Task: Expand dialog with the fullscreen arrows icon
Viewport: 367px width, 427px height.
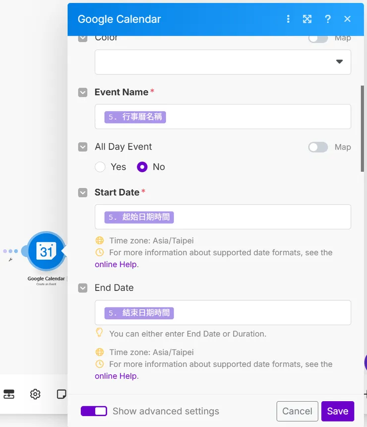Action: point(307,19)
